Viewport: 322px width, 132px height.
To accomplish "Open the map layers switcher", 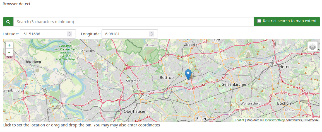I will tap(312, 46).
